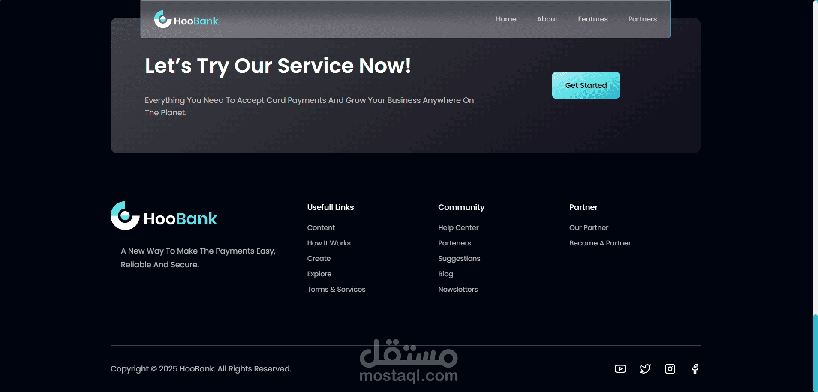Open Partners in the navigation bar
Viewport: 818px width, 392px height.
(642, 19)
